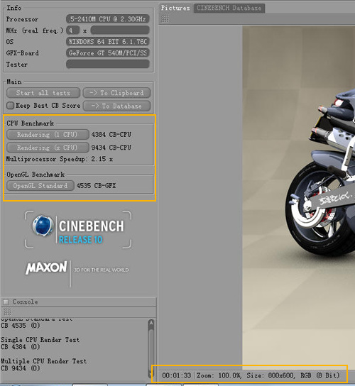Copy results with To Clipboard button
Screen dimensions: 355x386
pos(116,93)
